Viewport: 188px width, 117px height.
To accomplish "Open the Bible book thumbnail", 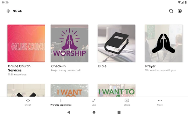I will click(117, 43).
